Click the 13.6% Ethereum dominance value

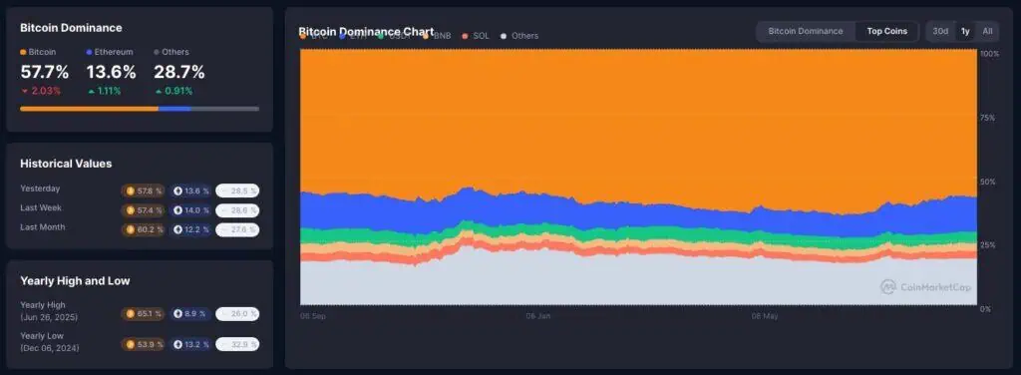112,72
